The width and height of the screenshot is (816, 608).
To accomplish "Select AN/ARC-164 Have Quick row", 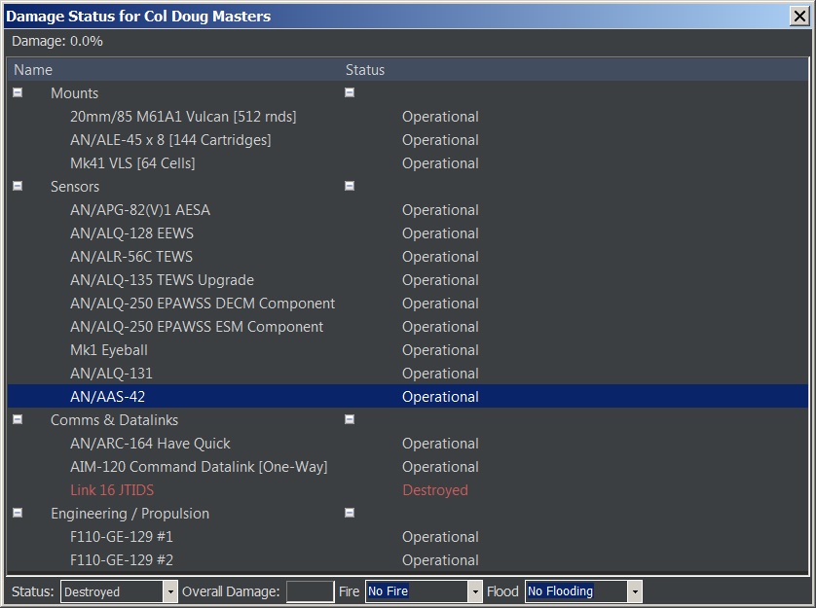I will click(x=408, y=444).
